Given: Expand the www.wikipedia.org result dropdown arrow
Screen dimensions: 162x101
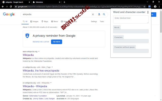Looking at the screenshot, I should 39,52.
